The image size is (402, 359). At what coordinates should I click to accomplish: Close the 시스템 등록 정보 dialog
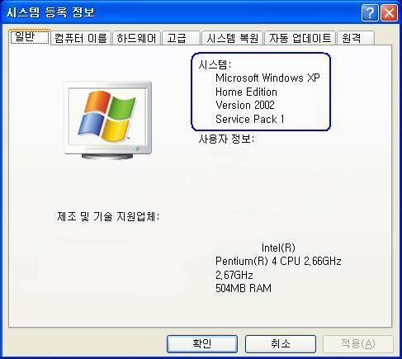(x=389, y=12)
